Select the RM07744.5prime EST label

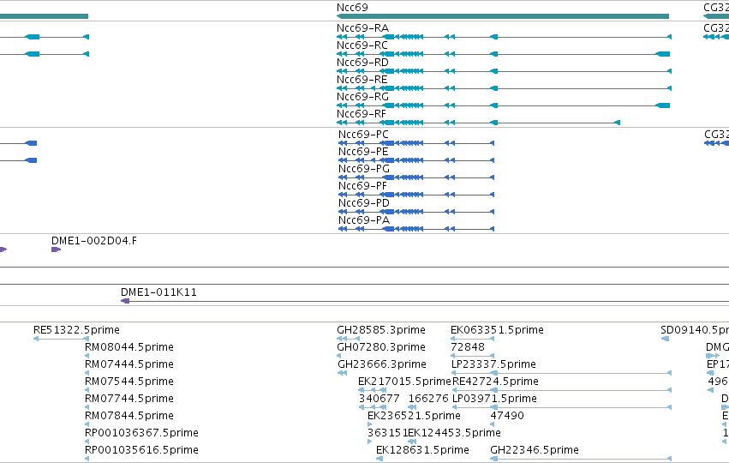(x=128, y=399)
